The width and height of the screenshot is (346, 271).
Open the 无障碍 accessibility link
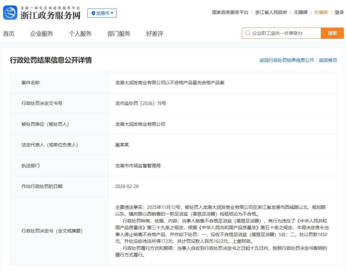(301, 13)
